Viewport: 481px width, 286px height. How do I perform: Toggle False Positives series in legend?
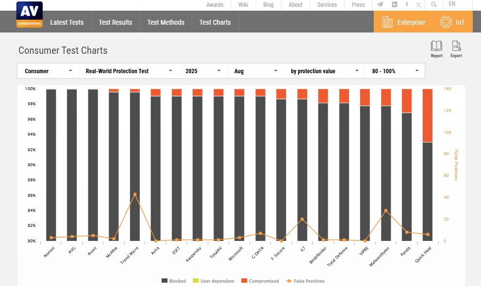pos(305,281)
